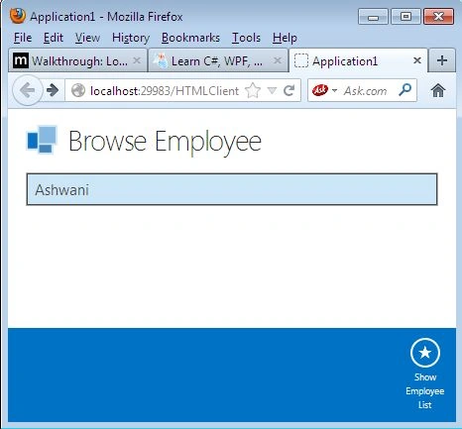
Task: Click the globe site identity icon
Action: coord(78,90)
